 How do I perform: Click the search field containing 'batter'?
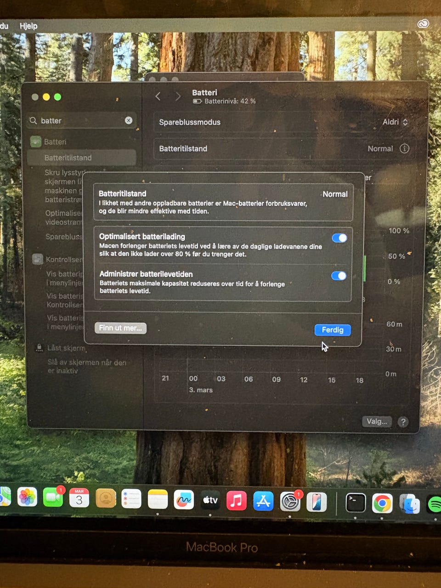click(x=81, y=120)
